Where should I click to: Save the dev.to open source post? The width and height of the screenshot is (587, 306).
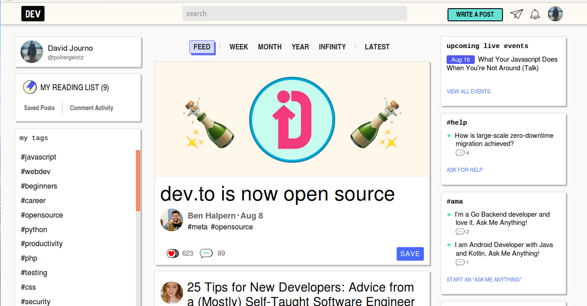tap(410, 254)
